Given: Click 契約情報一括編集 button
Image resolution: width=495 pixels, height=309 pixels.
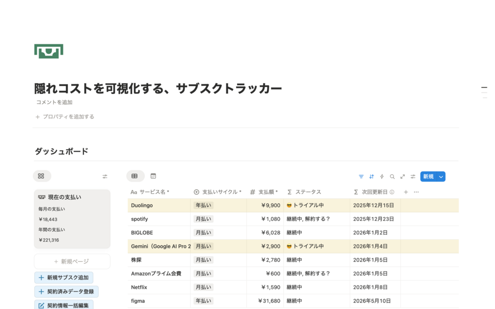Looking at the screenshot, I should tap(64, 305).
